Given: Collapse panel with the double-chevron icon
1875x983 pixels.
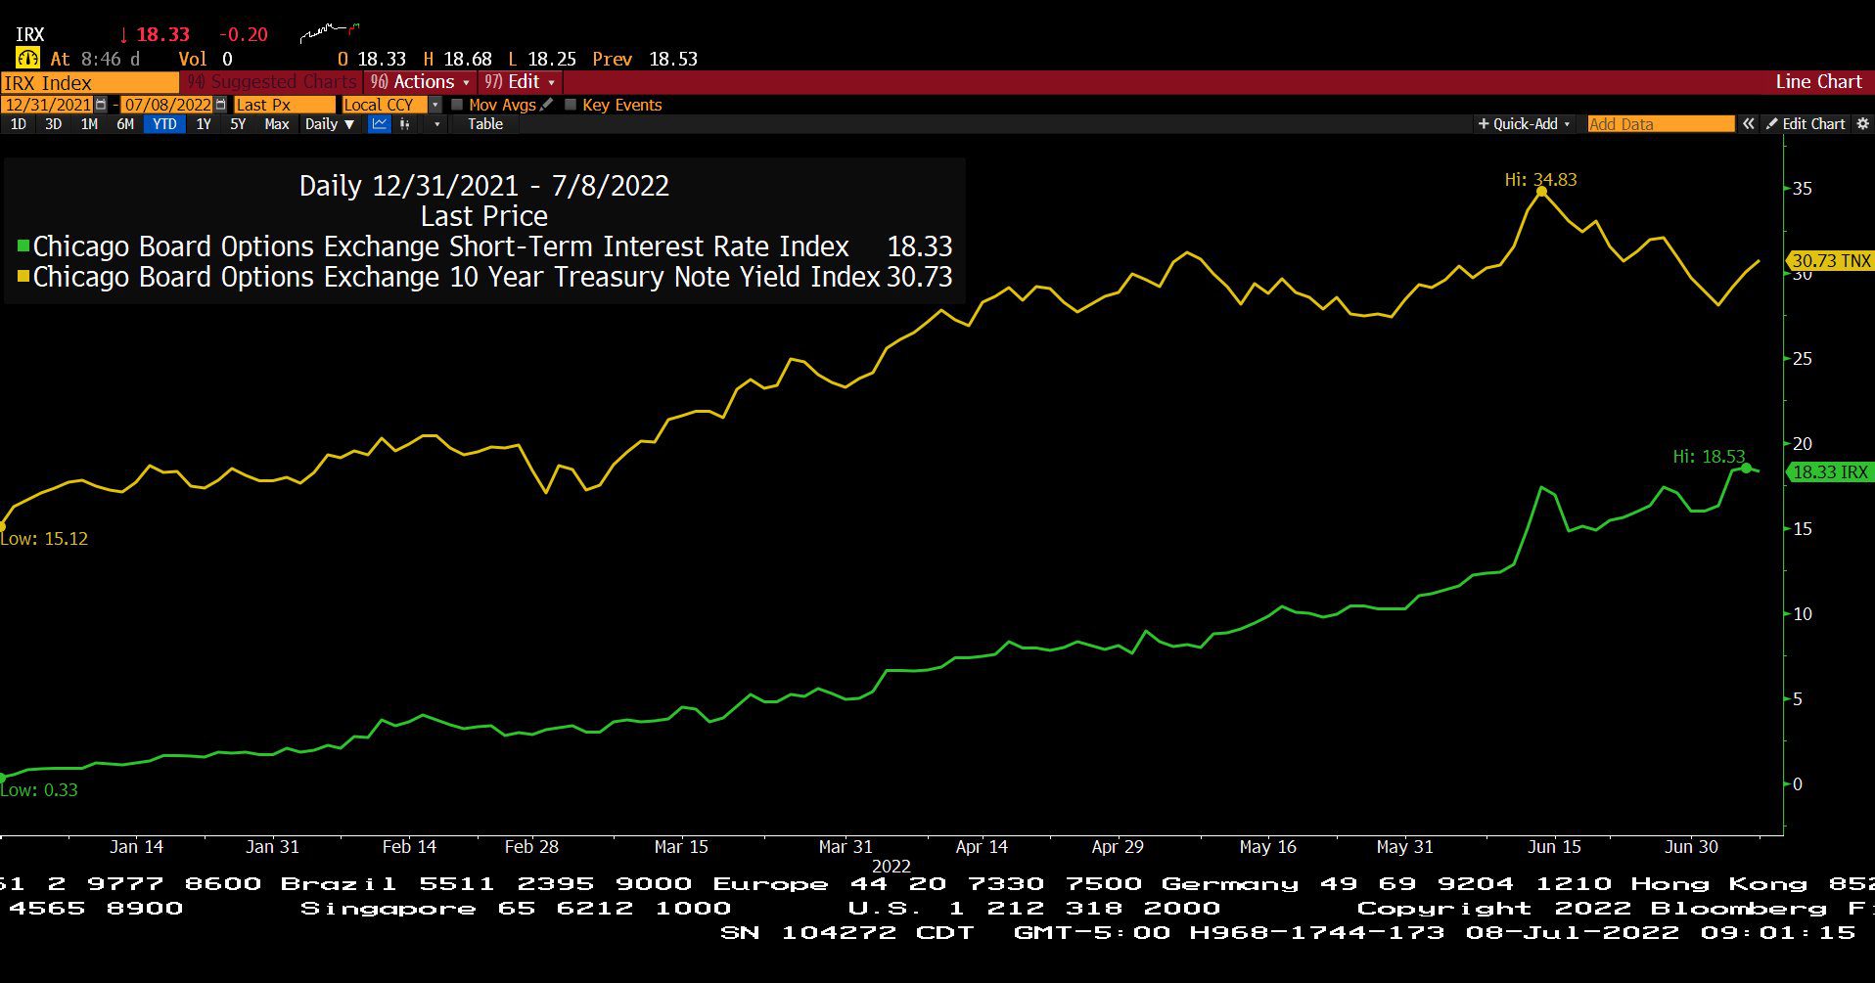Looking at the screenshot, I should point(1749,124).
